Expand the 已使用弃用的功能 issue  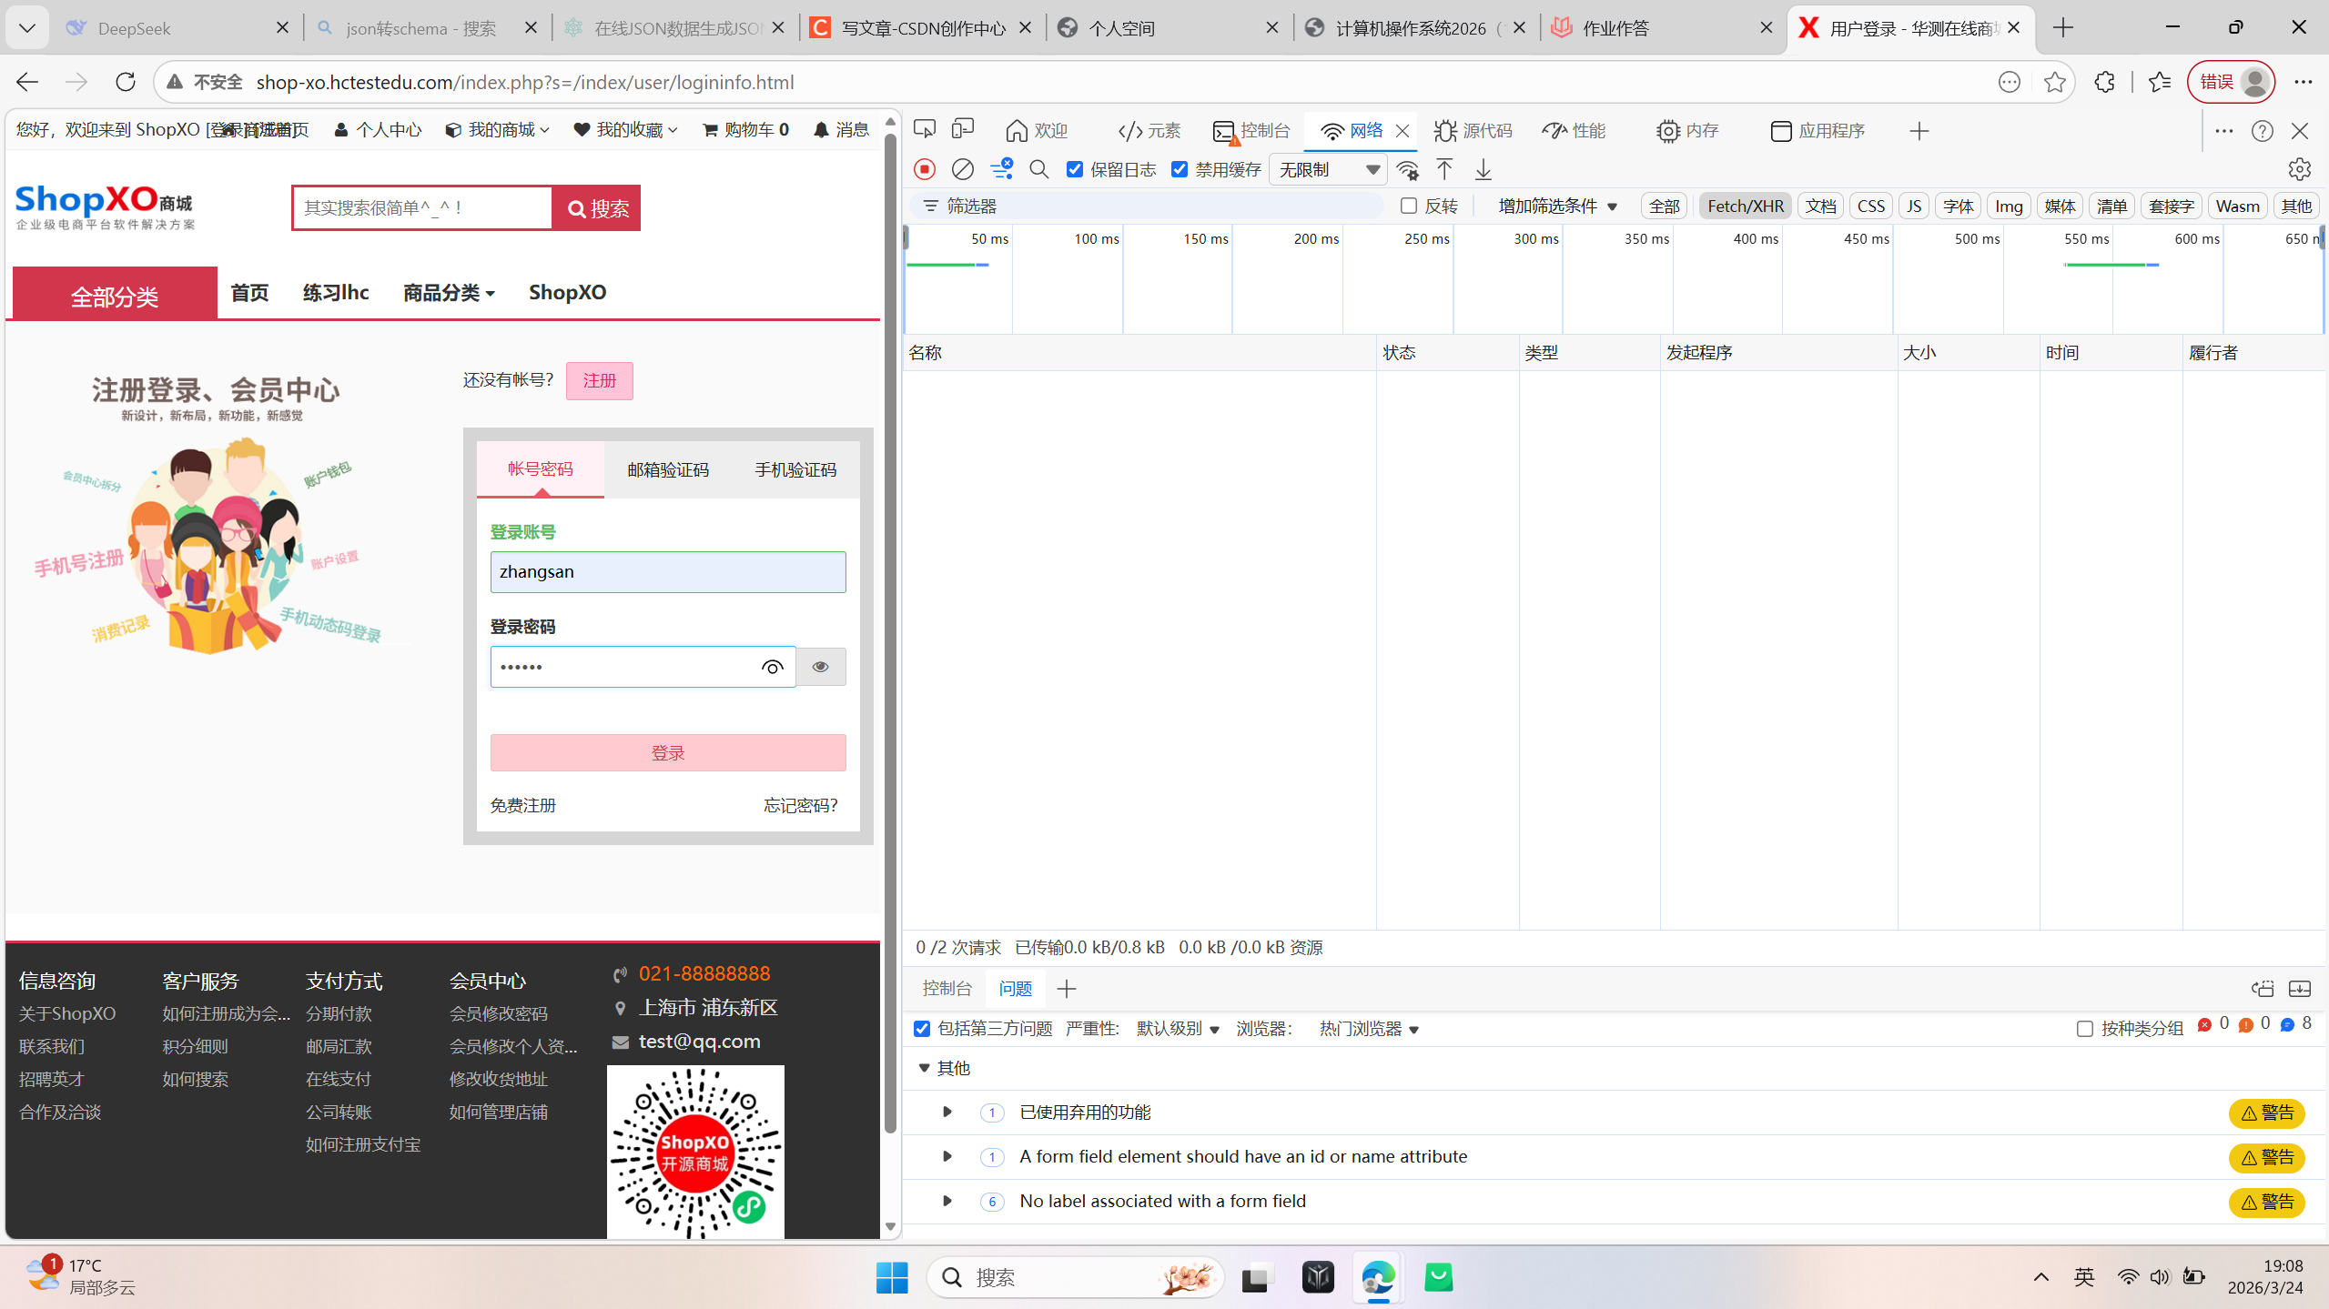(947, 1112)
